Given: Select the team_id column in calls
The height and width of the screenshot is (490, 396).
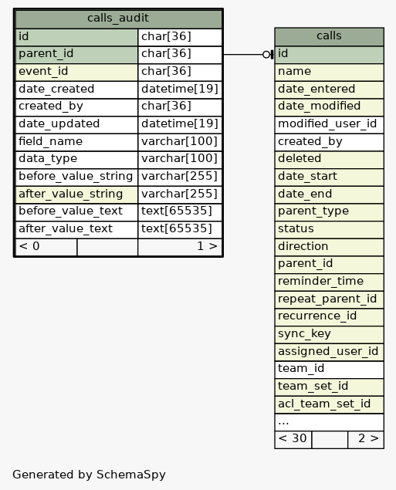Looking at the screenshot, I should coord(329,370).
